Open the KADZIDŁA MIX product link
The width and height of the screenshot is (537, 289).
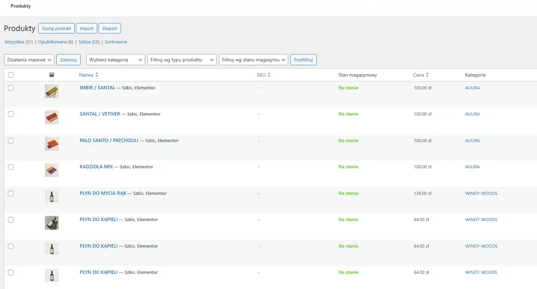[96, 167]
